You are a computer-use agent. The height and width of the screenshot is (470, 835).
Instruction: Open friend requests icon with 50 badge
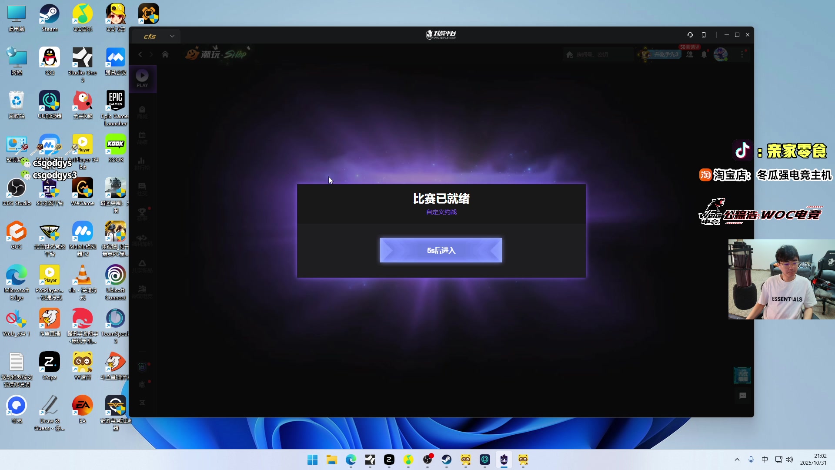690,54
